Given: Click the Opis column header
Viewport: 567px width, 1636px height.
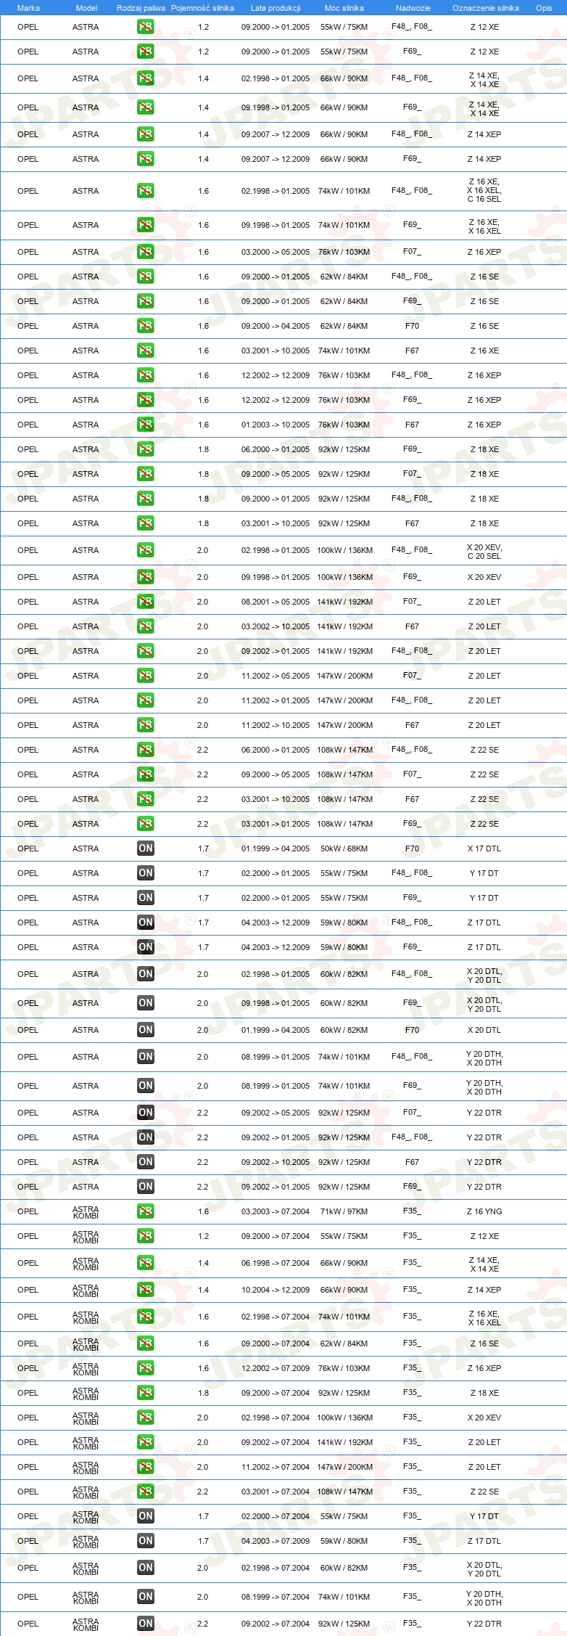Looking at the screenshot, I should (x=544, y=8).
